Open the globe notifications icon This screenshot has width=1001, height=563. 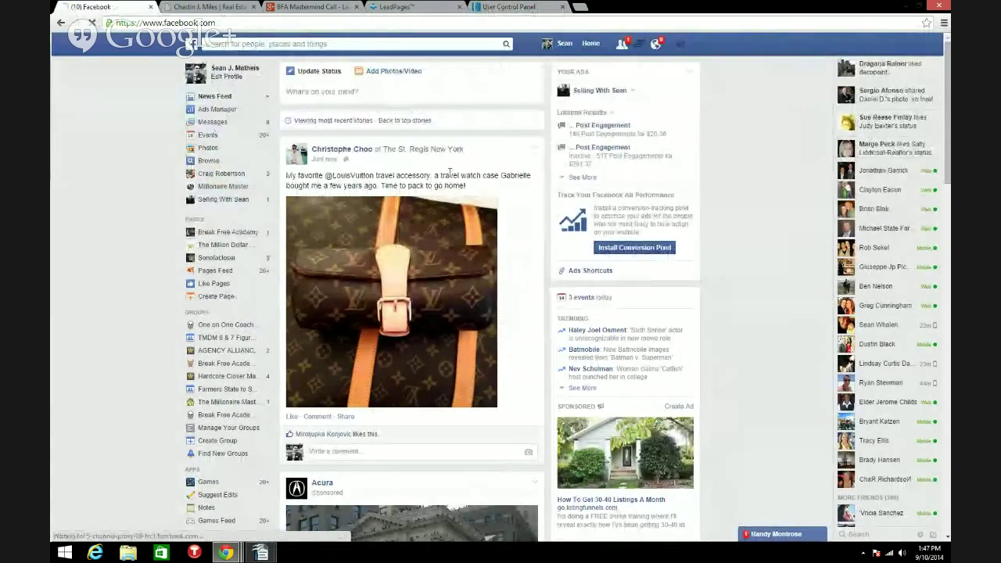click(x=656, y=44)
